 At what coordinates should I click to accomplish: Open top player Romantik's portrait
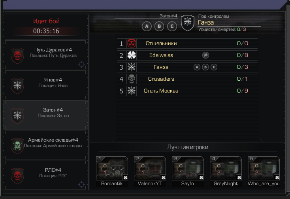[112, 168]
